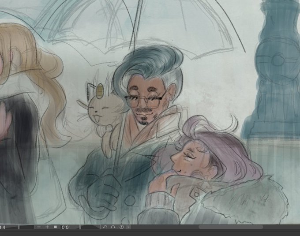The width and height of the screenshot is (300, 236).
Task: Click the rotation angle field showing 0.0
Action: coord(70,227)
